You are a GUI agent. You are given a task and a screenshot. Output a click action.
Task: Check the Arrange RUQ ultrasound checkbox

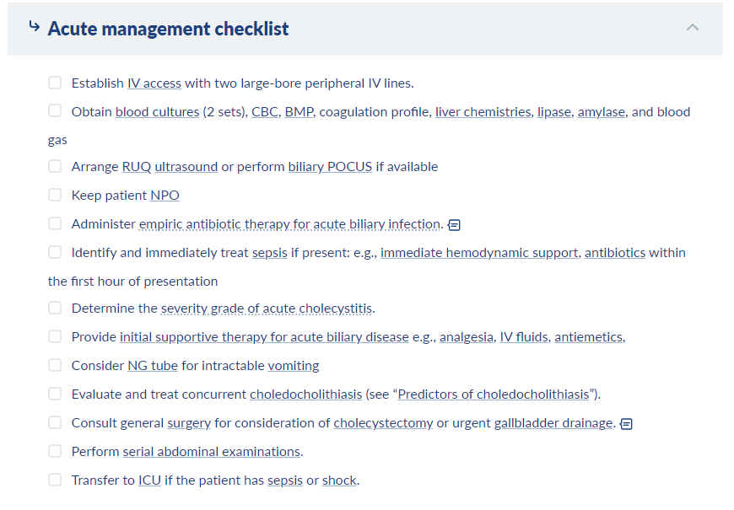click(x=55, y=166)
